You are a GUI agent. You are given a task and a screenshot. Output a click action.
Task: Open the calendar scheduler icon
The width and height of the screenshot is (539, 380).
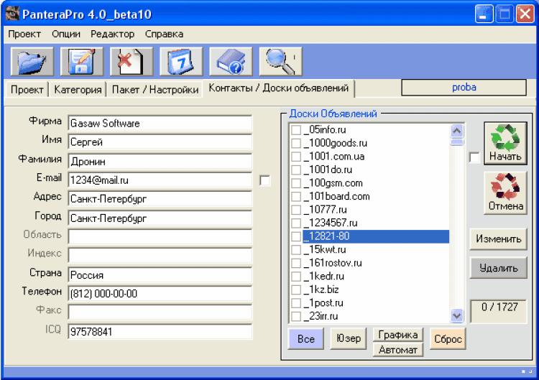[181, 62]
